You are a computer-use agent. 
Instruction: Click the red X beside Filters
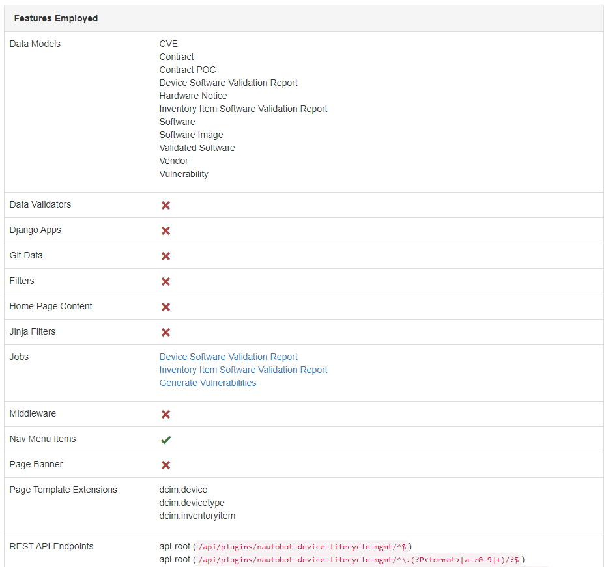pyautogui.click(x=165, y=281)
